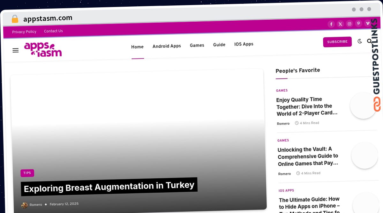Click 4 Mins Read under Unlocking the Vault
The image size is (383, 213).
coord(308,173)
